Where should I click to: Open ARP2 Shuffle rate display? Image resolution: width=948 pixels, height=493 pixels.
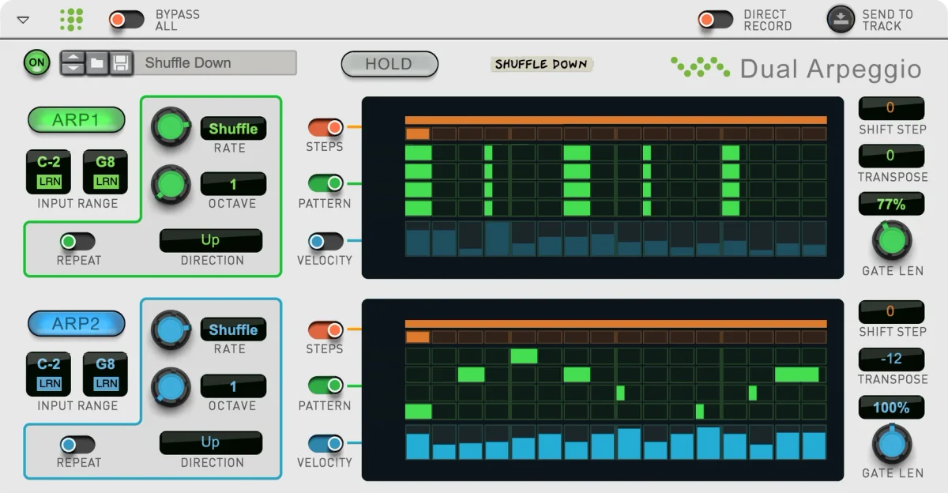coord(233,330)
